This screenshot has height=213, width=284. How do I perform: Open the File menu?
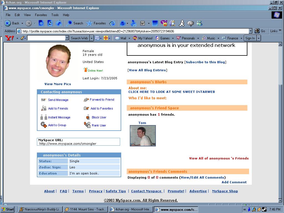(x=8, y=15)
